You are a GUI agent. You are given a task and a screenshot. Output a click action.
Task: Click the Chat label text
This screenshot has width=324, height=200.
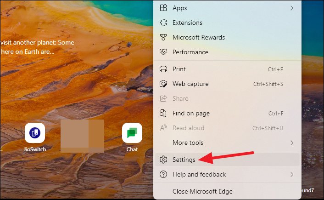click(x=132, y=149)
